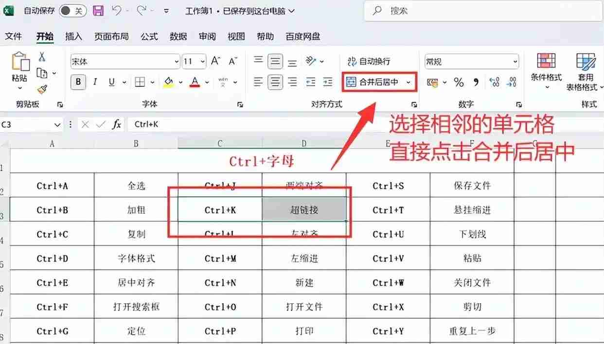Click the Save floppy disk icon
The height and width of the screenshot is (344, 604).
[x=98, y=11]
